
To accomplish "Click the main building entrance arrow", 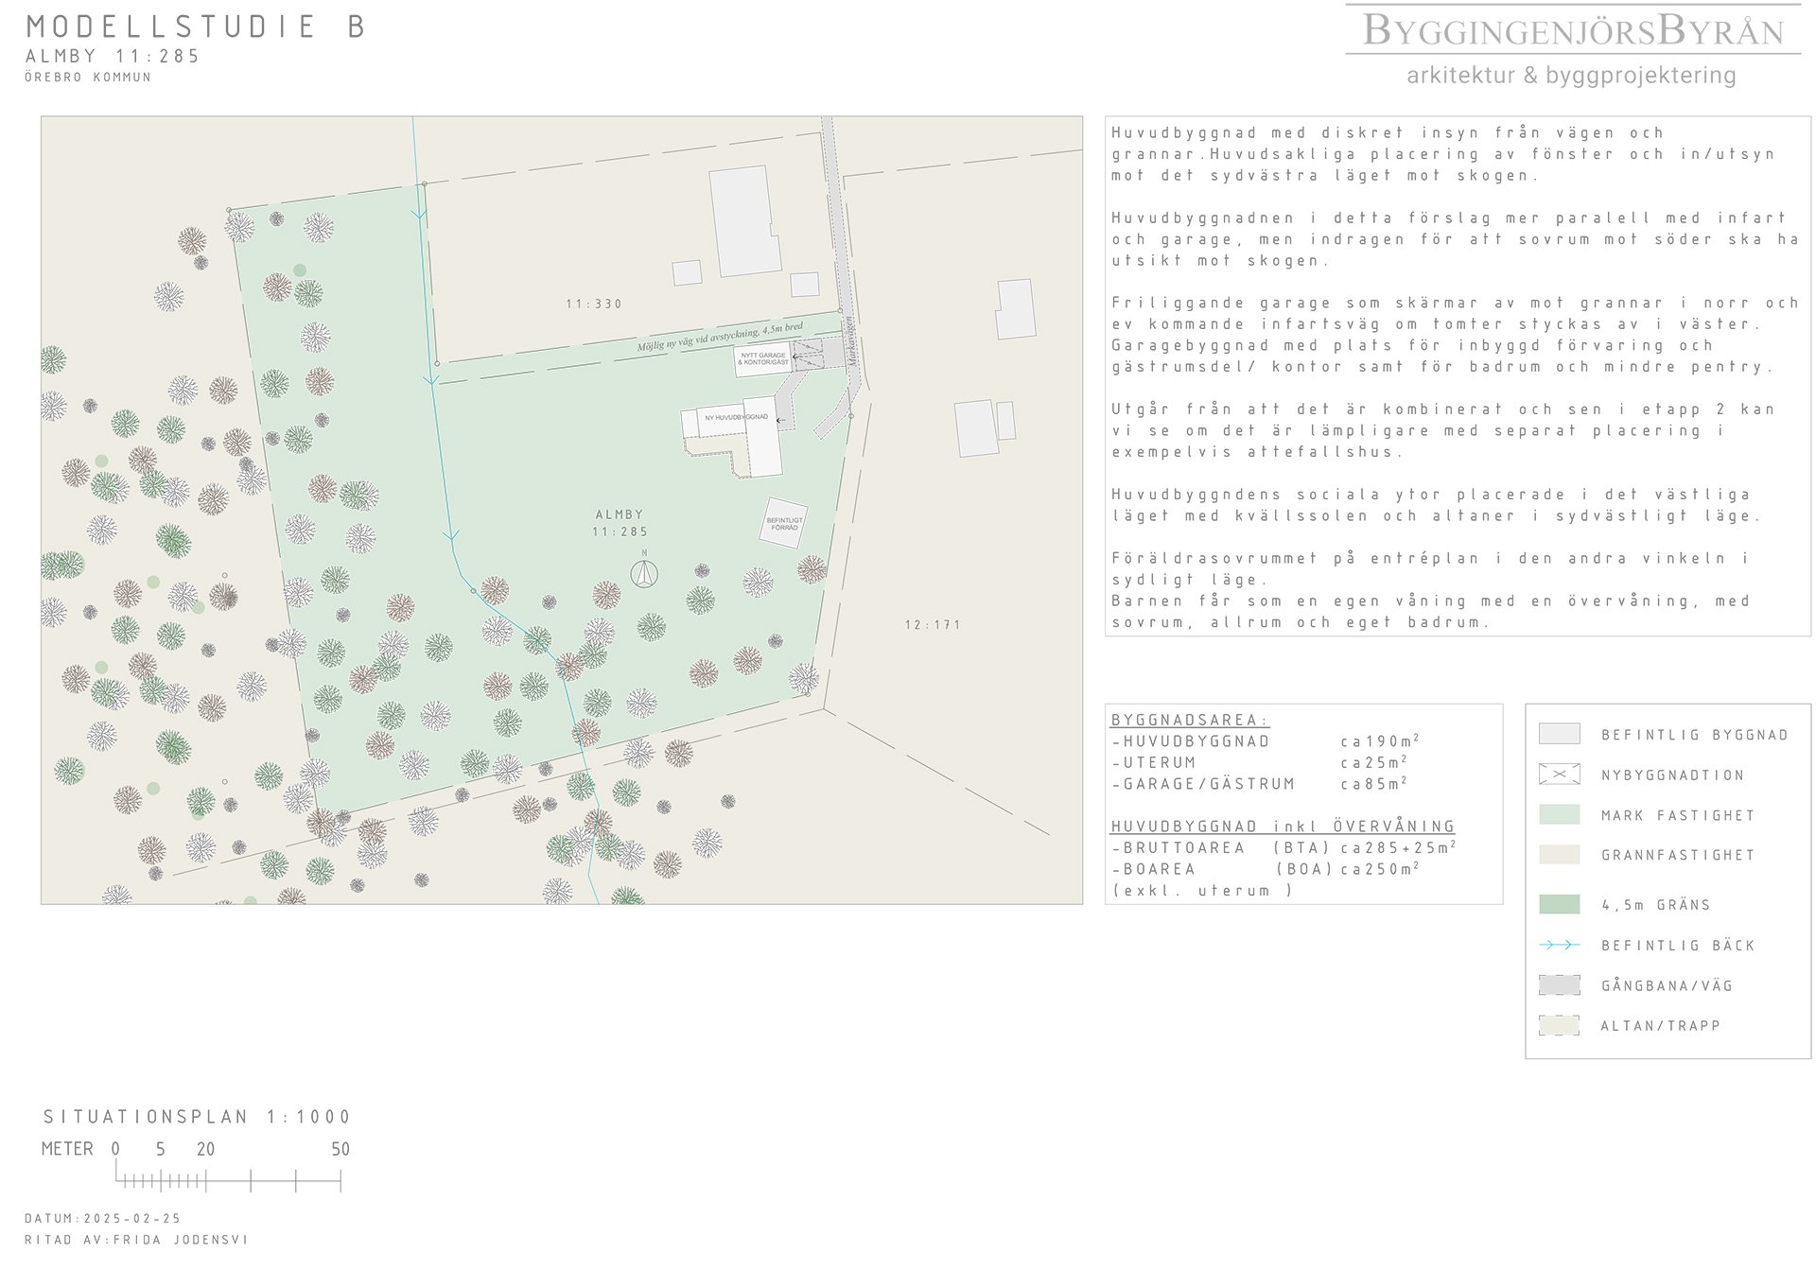I will tap(780, 421).
